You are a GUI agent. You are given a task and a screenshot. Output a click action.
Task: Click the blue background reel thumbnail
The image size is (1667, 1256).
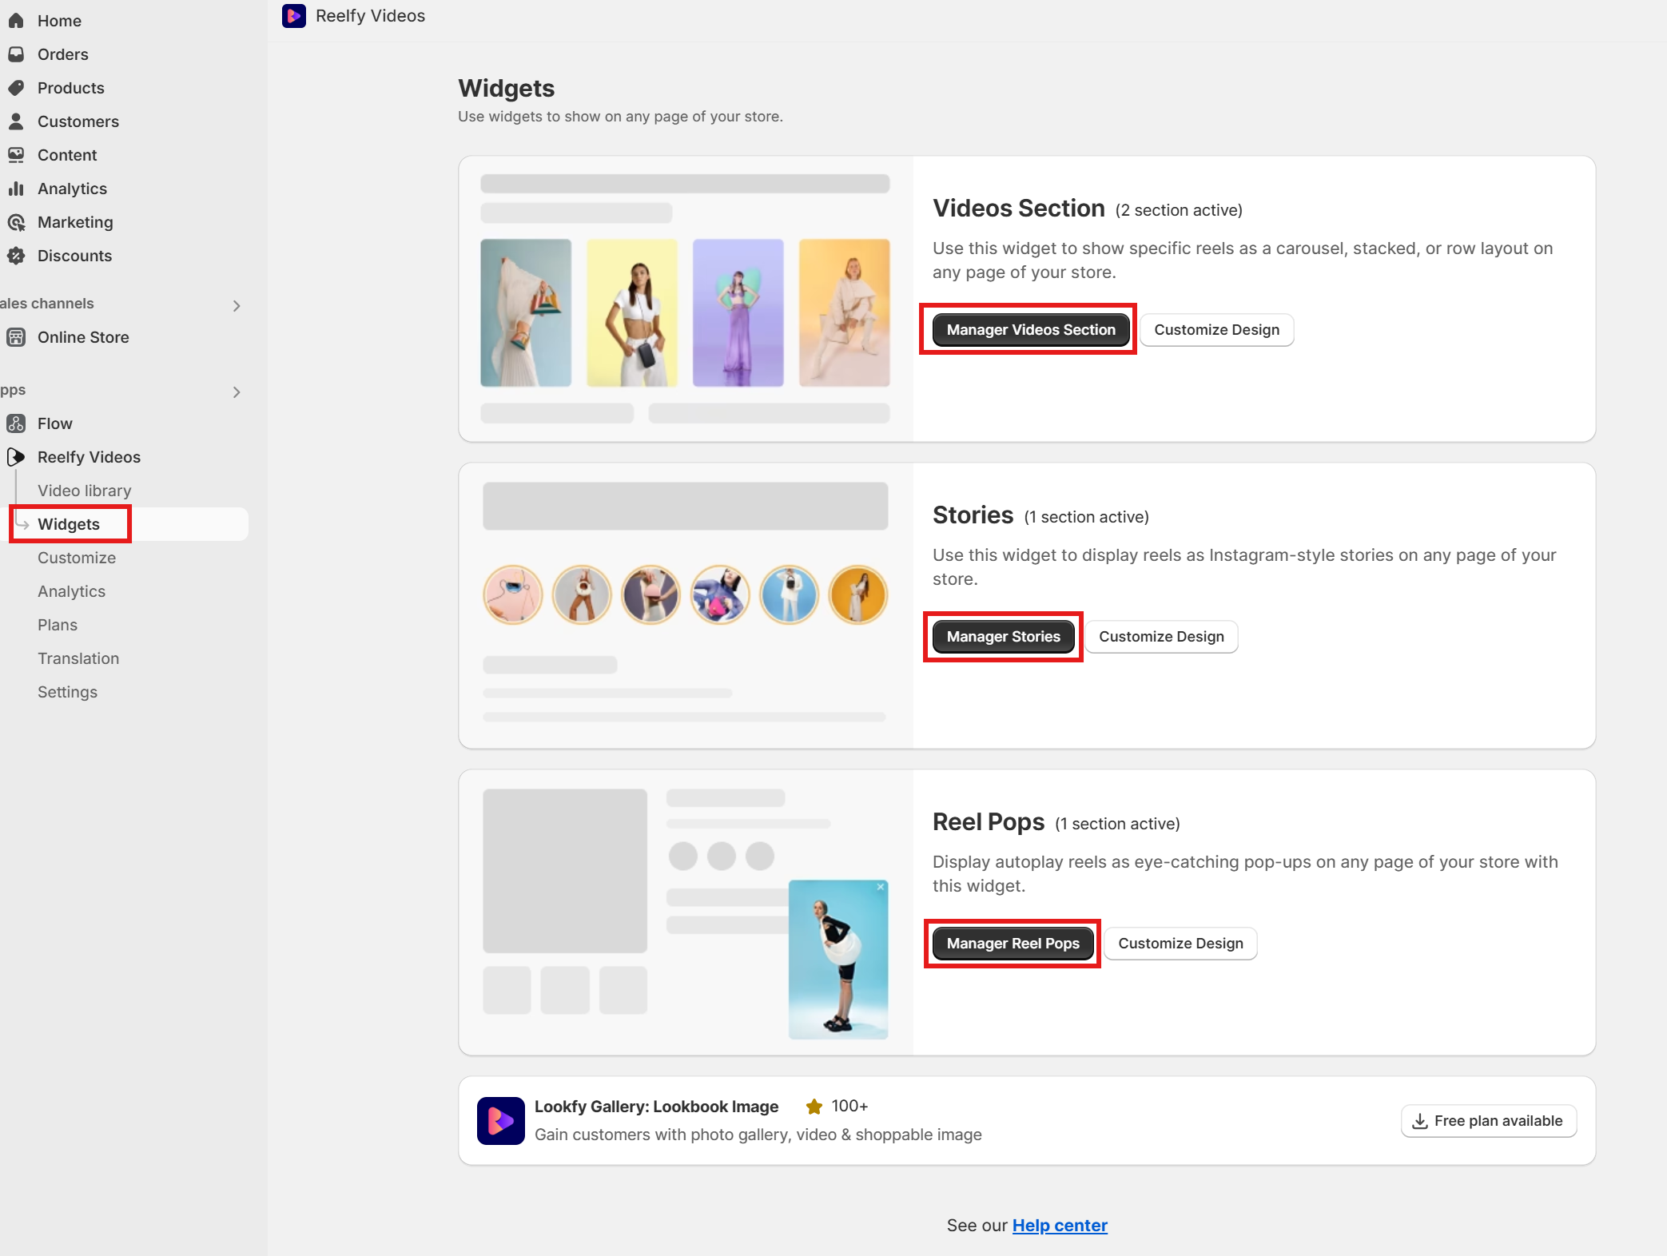pos(526,313)
